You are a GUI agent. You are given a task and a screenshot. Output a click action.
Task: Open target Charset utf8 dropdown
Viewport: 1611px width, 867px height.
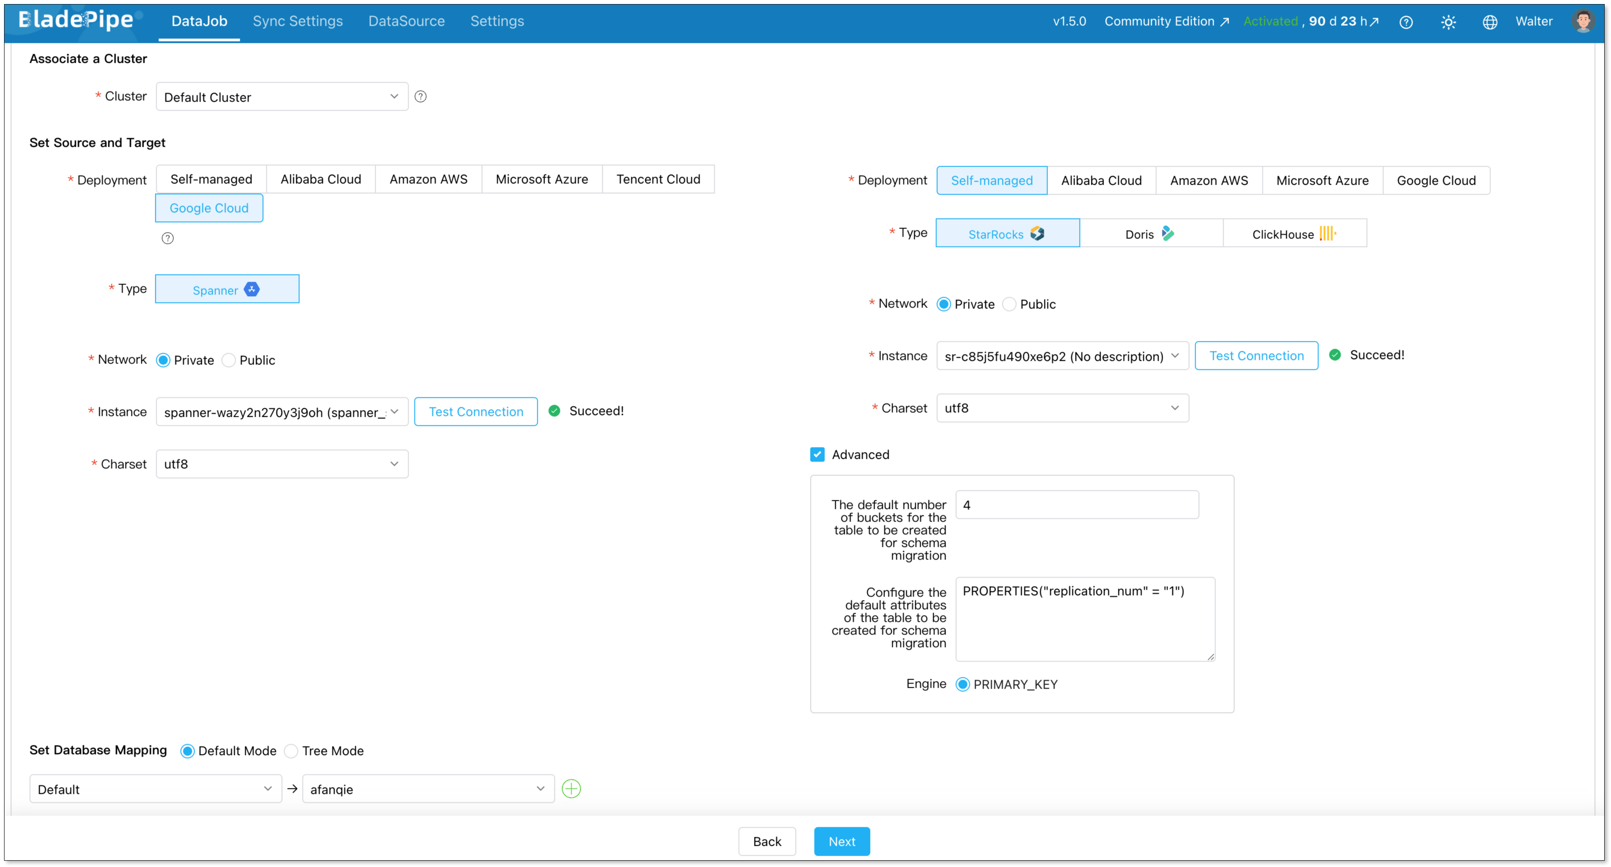(x=1062, y=408)
